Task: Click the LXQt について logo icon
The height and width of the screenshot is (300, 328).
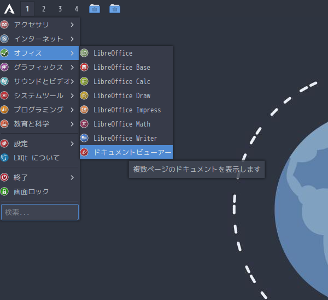Action: click(4, 158)
